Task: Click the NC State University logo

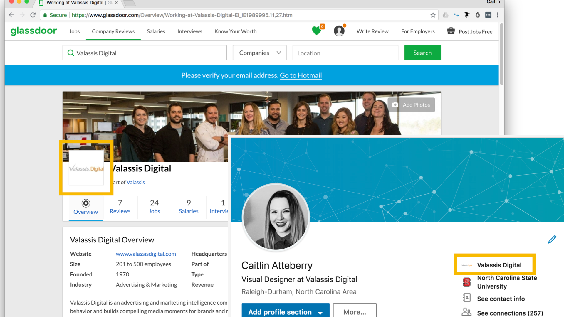Action: [x=466, y=282]
